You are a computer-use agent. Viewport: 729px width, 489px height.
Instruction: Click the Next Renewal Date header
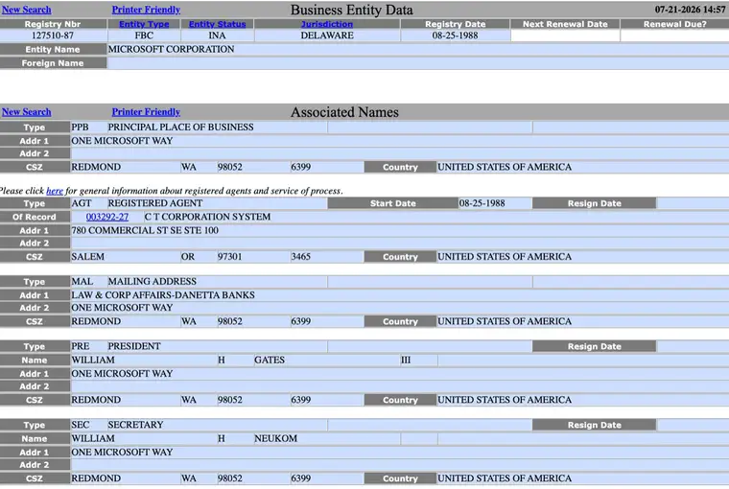[565, 24]
